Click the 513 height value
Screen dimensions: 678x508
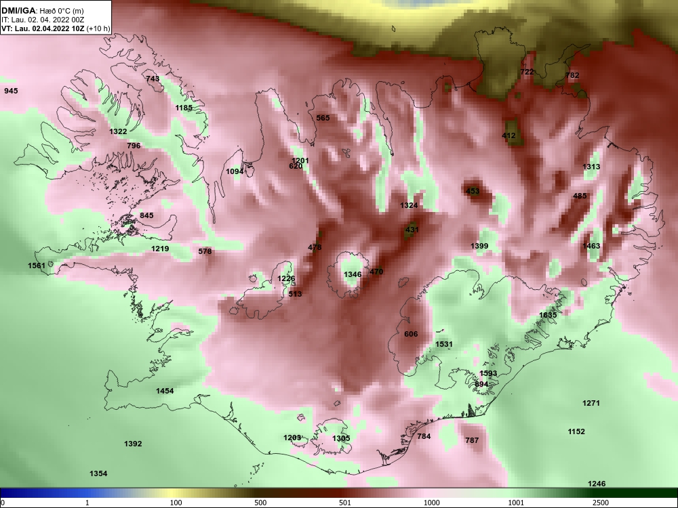click(296, 294)
